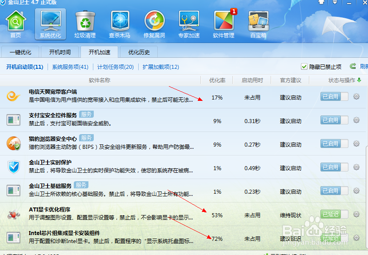Click the Intel芯片组集成显卡安装组件 window icon
Viewport: 368px width, 255px height.
(x=13, y=237)
